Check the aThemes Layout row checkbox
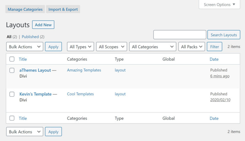 pos(12,70)
